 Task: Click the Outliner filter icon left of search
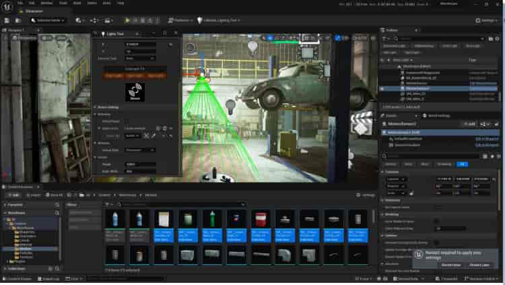(x=384, y=38)
